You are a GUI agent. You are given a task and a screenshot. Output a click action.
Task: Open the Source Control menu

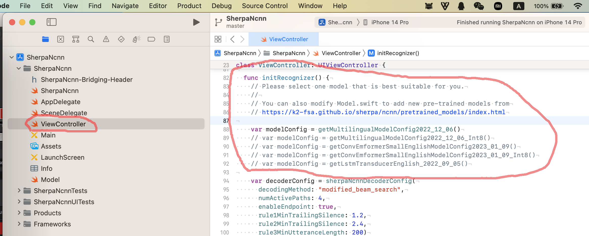[265, 6]
